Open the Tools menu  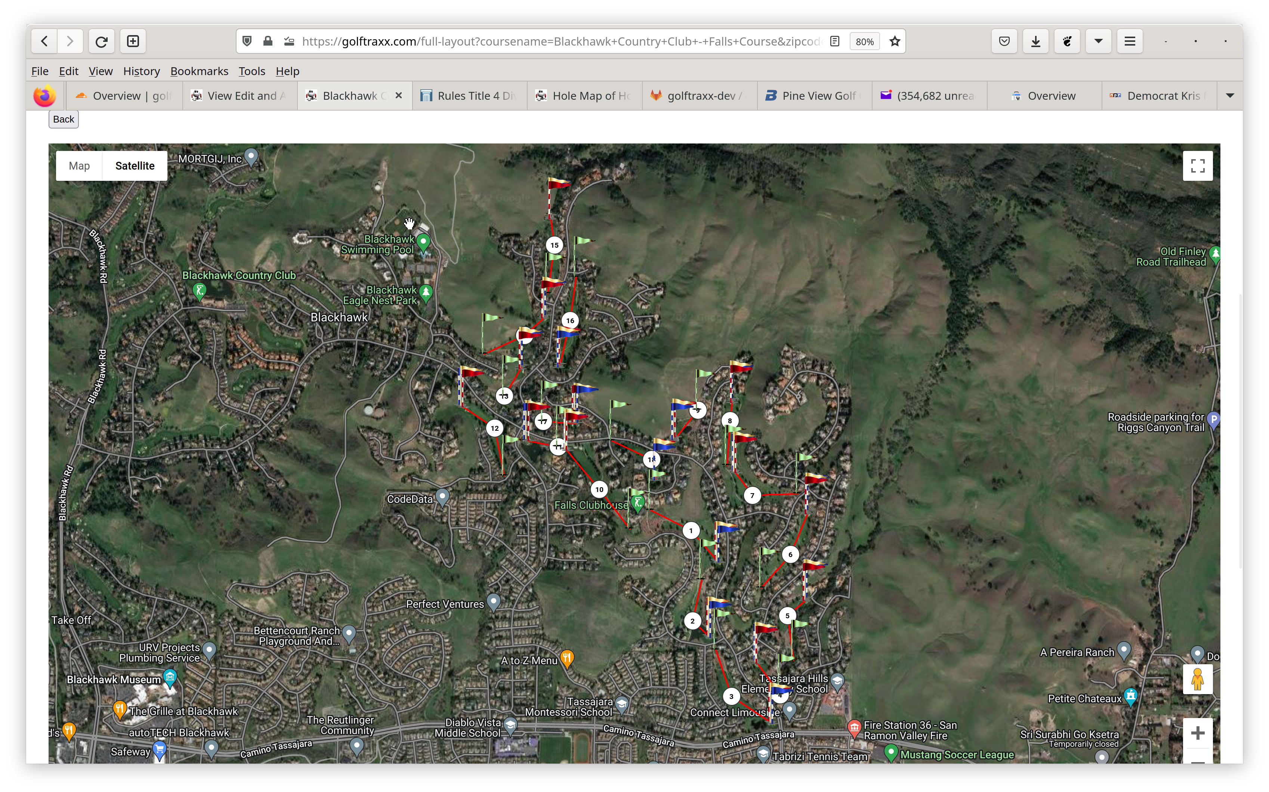[252, 71]
